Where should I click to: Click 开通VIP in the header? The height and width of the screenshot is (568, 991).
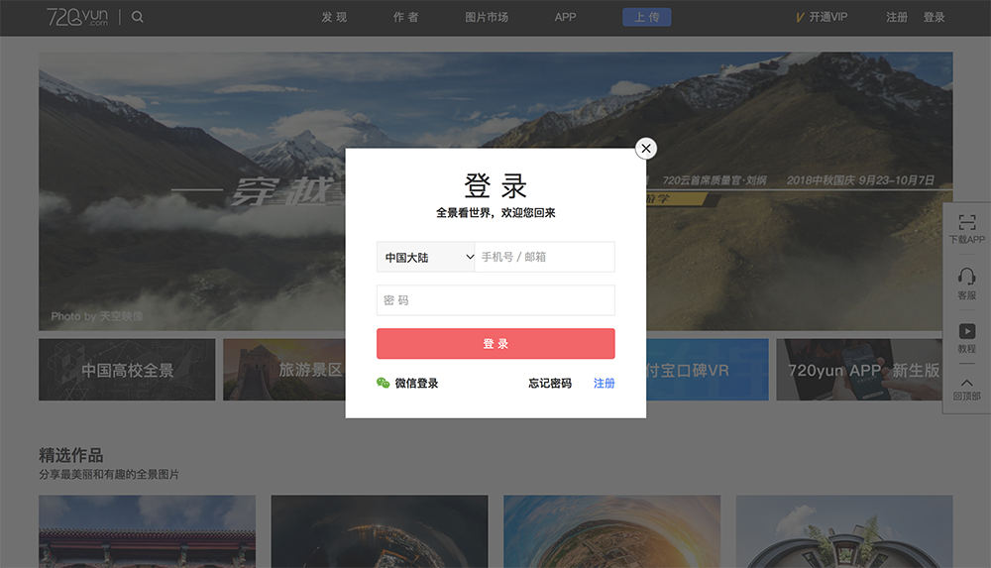coord(827,17)
